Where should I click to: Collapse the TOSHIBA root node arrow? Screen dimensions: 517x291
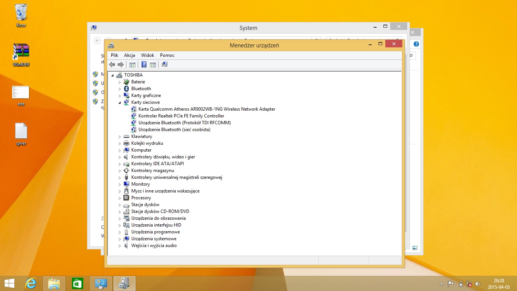pos(112,75)
